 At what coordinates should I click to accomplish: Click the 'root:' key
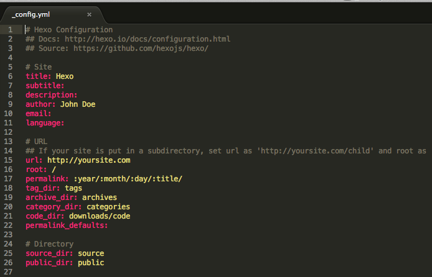(x=36, y=170)
